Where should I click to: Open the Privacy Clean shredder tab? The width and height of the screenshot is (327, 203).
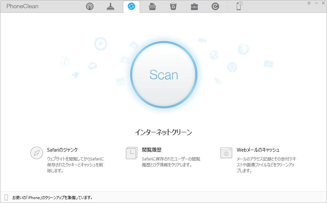pos(152,7)
